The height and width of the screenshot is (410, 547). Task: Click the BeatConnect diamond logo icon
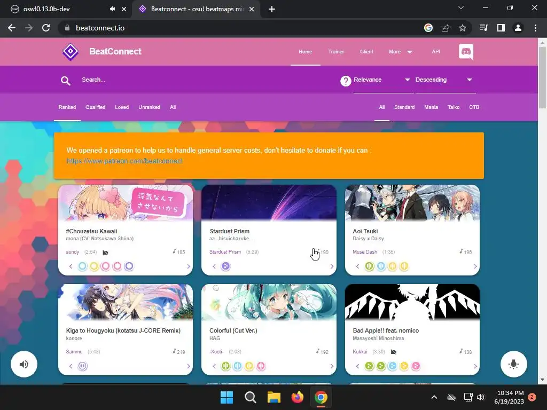tap(71, 52)
